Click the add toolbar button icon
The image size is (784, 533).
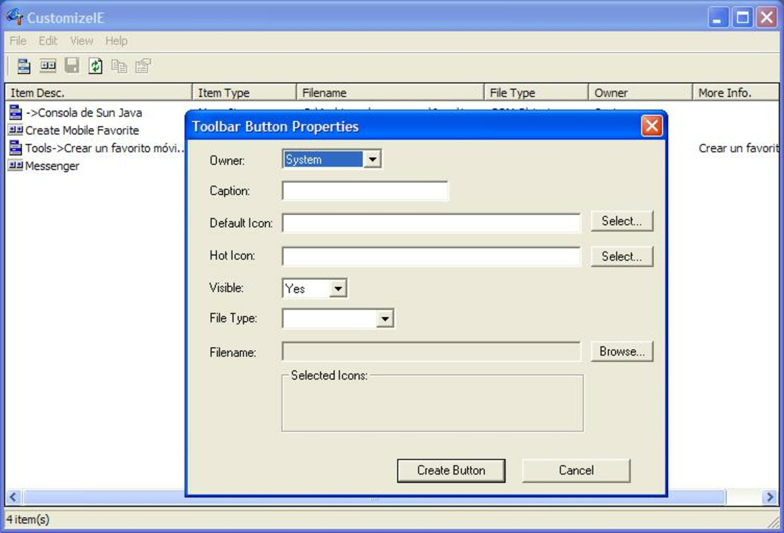48,65
